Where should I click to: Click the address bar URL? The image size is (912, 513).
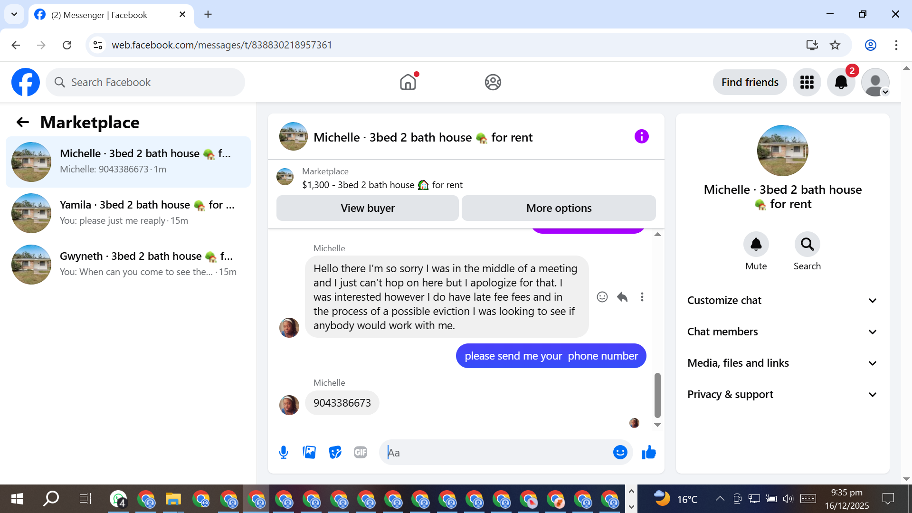pyautogui.click(x=222, y=45)
